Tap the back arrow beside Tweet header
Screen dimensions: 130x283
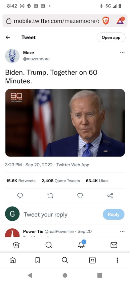pos(8,37)
